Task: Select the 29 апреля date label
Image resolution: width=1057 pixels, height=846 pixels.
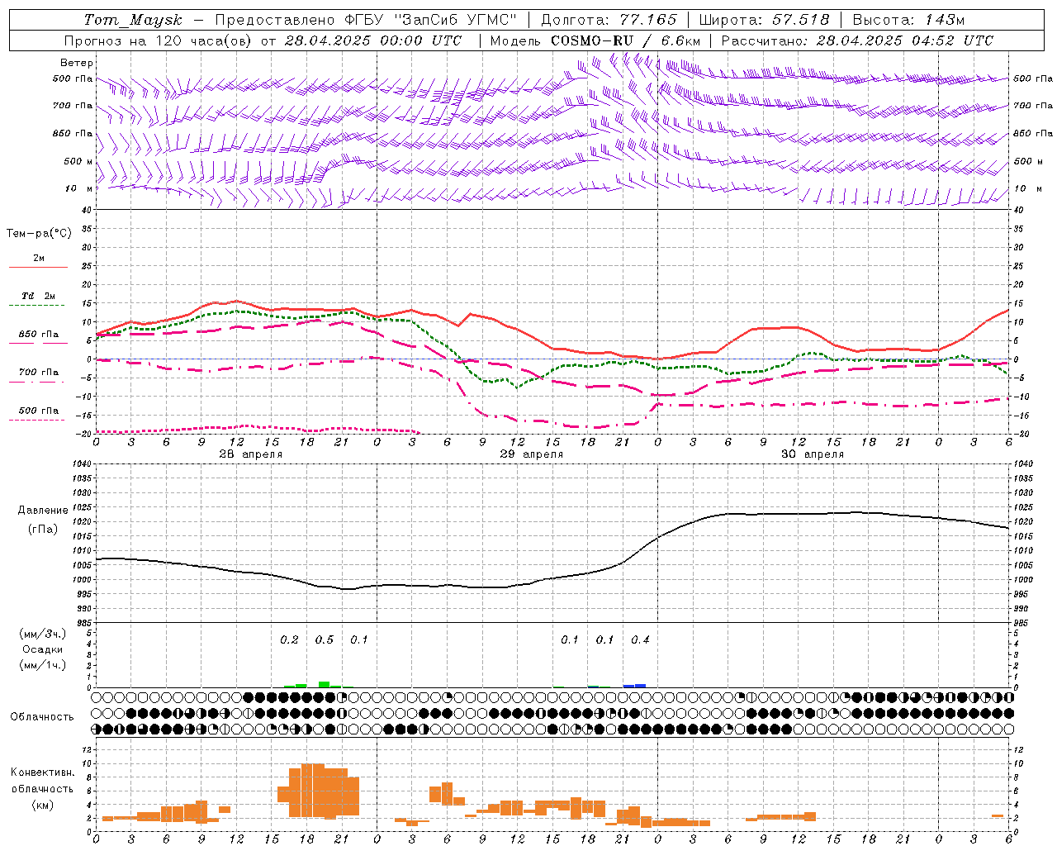Action: [531, 454]
